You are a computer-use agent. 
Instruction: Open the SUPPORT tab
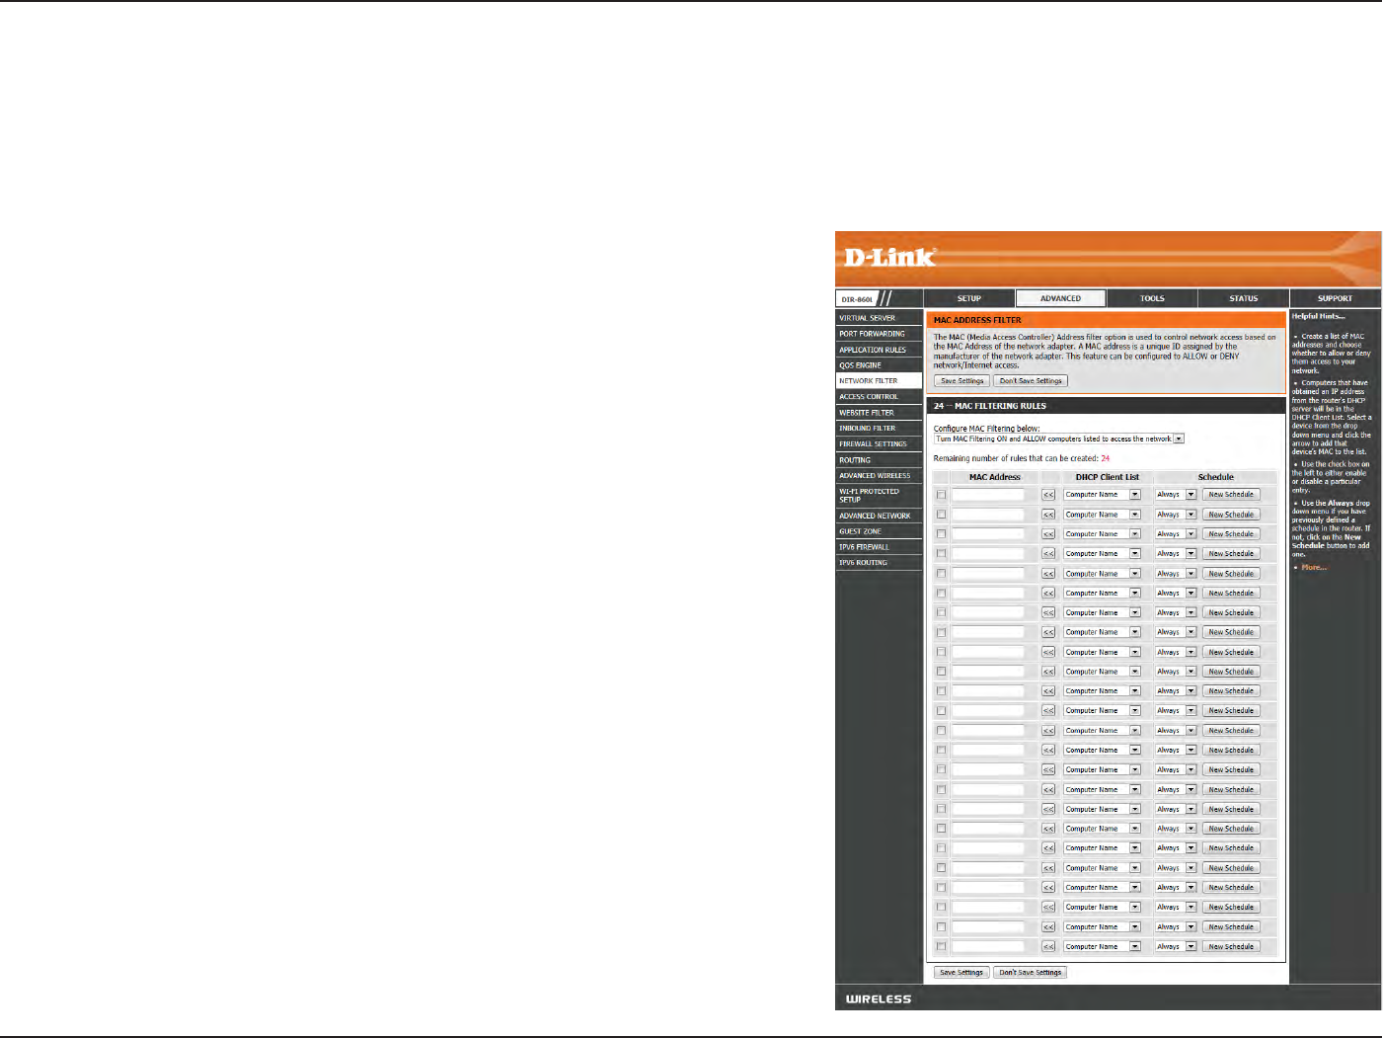[x=1335, y=298]
